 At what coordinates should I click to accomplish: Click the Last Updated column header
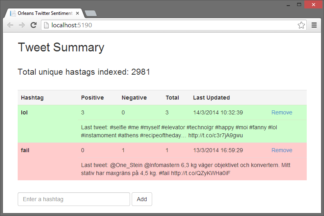coord(211,98)
